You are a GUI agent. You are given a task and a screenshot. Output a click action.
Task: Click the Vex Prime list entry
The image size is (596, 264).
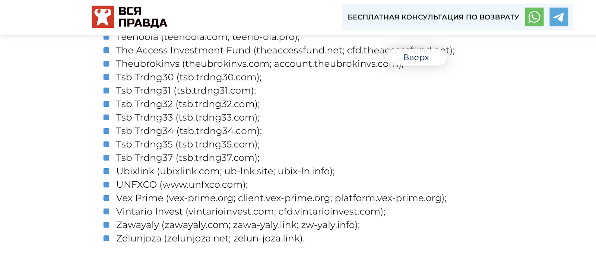[x=281, y=198]
